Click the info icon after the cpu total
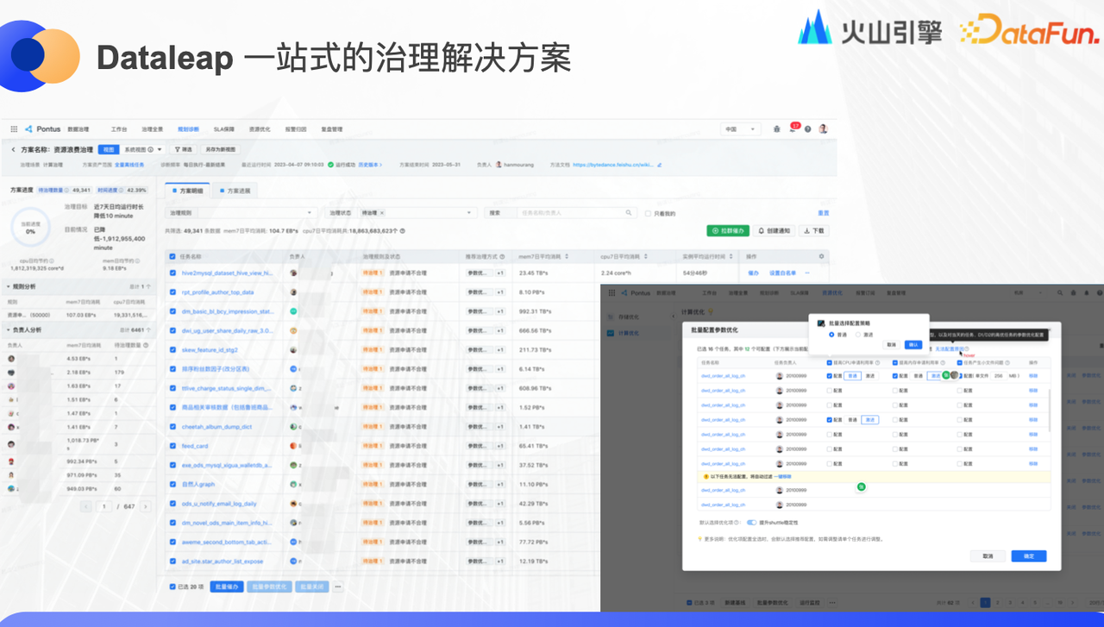 coord(402,231)
